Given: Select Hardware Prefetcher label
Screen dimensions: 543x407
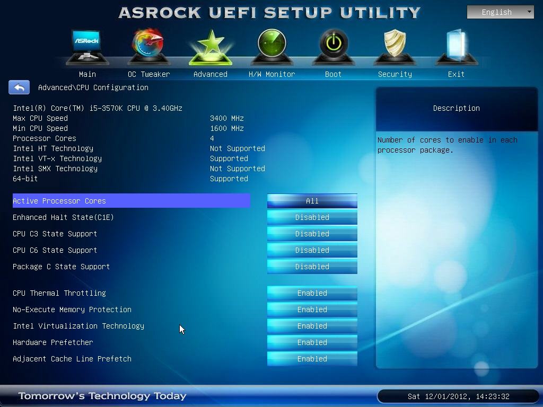Looking at the screenshot, I should coord(52,342).
